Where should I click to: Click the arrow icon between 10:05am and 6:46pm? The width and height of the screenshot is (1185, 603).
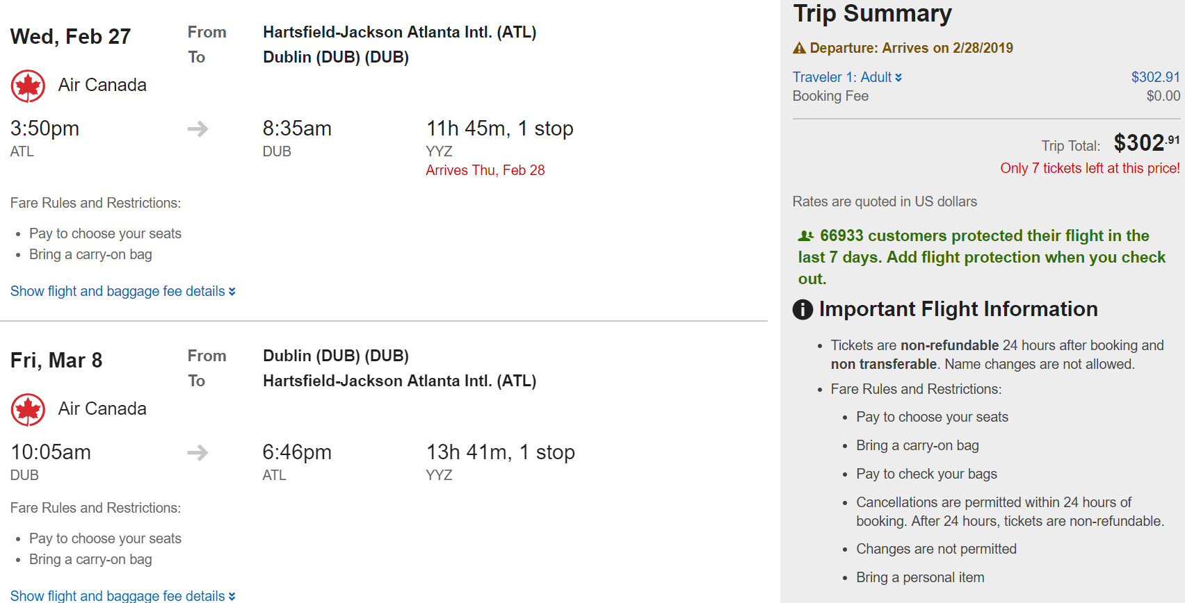tap(197, 453)
